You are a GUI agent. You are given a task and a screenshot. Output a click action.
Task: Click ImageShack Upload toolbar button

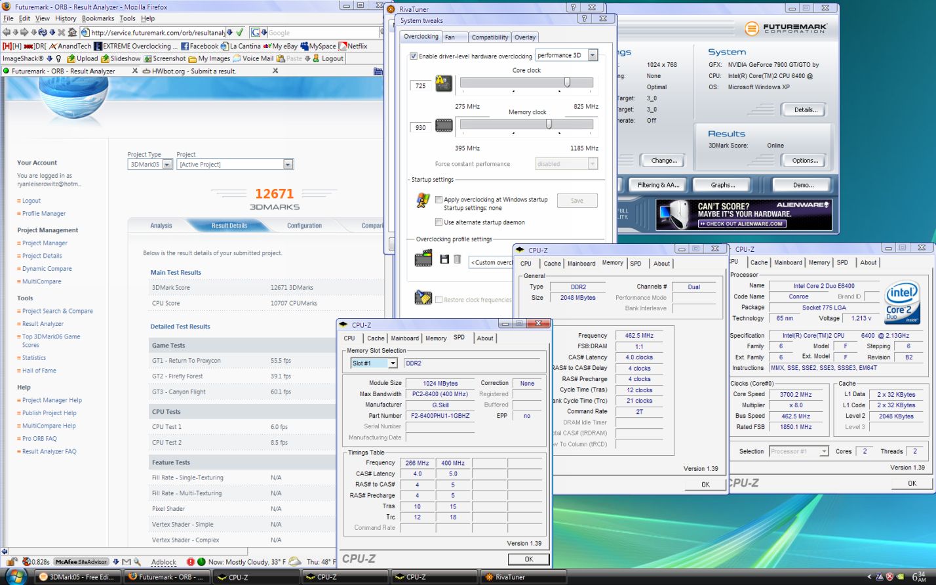point(82,58)
